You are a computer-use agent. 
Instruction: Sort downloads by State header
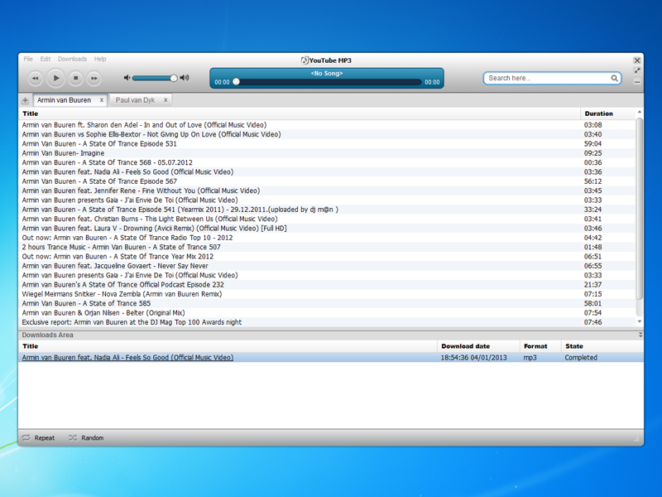[x=602, y=346]
